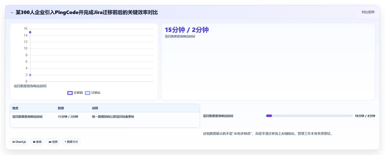Viewport: 385px width, 155px height.
Task: Toggle the 迁移前 legend item
Action: (x=75, y=93)
